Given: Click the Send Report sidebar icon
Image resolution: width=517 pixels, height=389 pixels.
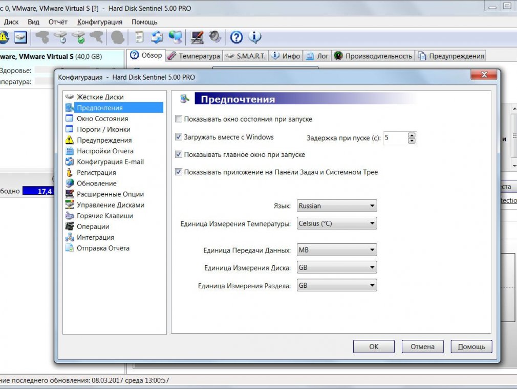Looking at the screenshot, I should (x=70, y=248).
